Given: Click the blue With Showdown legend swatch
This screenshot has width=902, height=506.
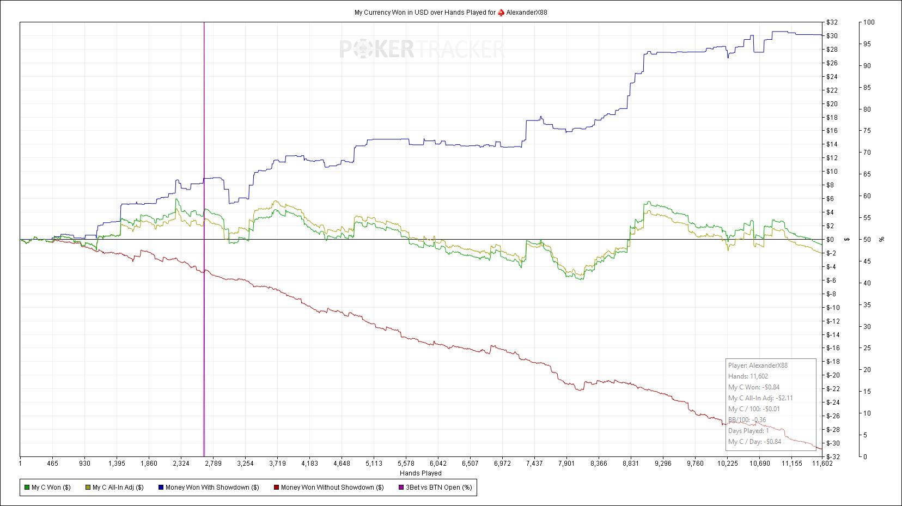Looking at the screenshot, I should 161,487.
